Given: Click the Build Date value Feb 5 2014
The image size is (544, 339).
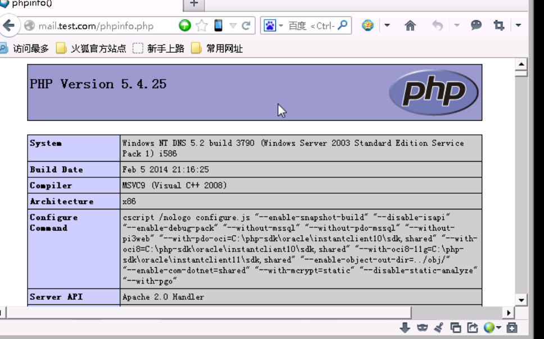Looking at the screenshot, I should [165, 169].
